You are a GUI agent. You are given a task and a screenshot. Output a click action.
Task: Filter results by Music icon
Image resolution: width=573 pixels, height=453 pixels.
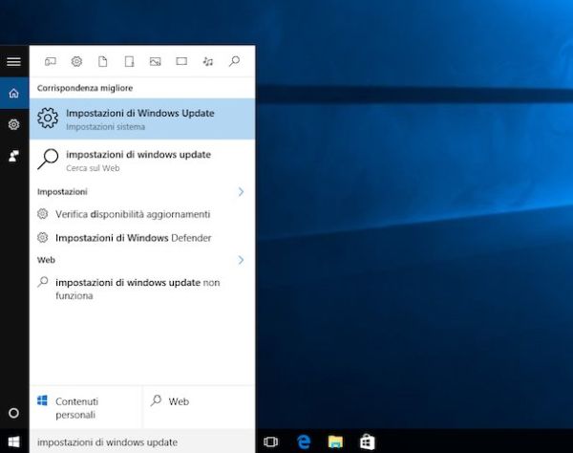click(208, 61)
